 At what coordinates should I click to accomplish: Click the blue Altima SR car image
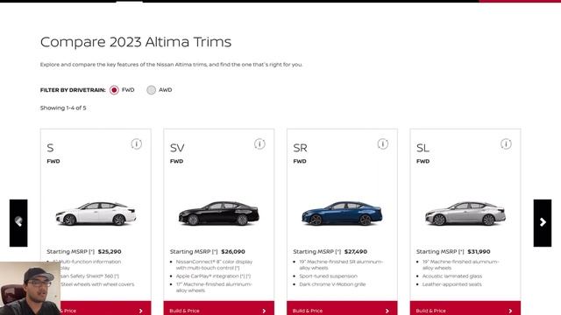pyautogui.click(x=342, y=213)
